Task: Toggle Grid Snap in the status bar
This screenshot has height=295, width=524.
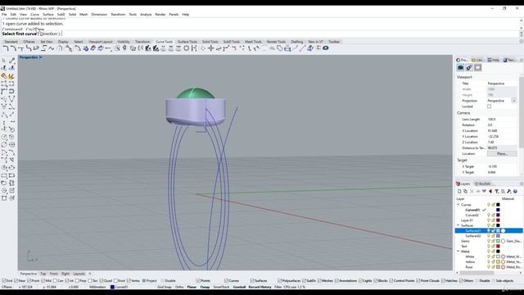Action: 165,287
